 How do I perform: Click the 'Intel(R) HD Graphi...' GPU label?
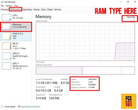click(x=21, y=56)
